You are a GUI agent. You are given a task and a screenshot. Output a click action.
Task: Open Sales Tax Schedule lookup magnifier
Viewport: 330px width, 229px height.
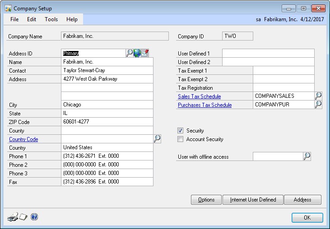(318, 96)
